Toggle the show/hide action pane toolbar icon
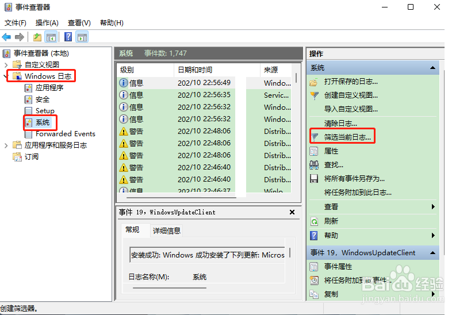 [82, 37]
